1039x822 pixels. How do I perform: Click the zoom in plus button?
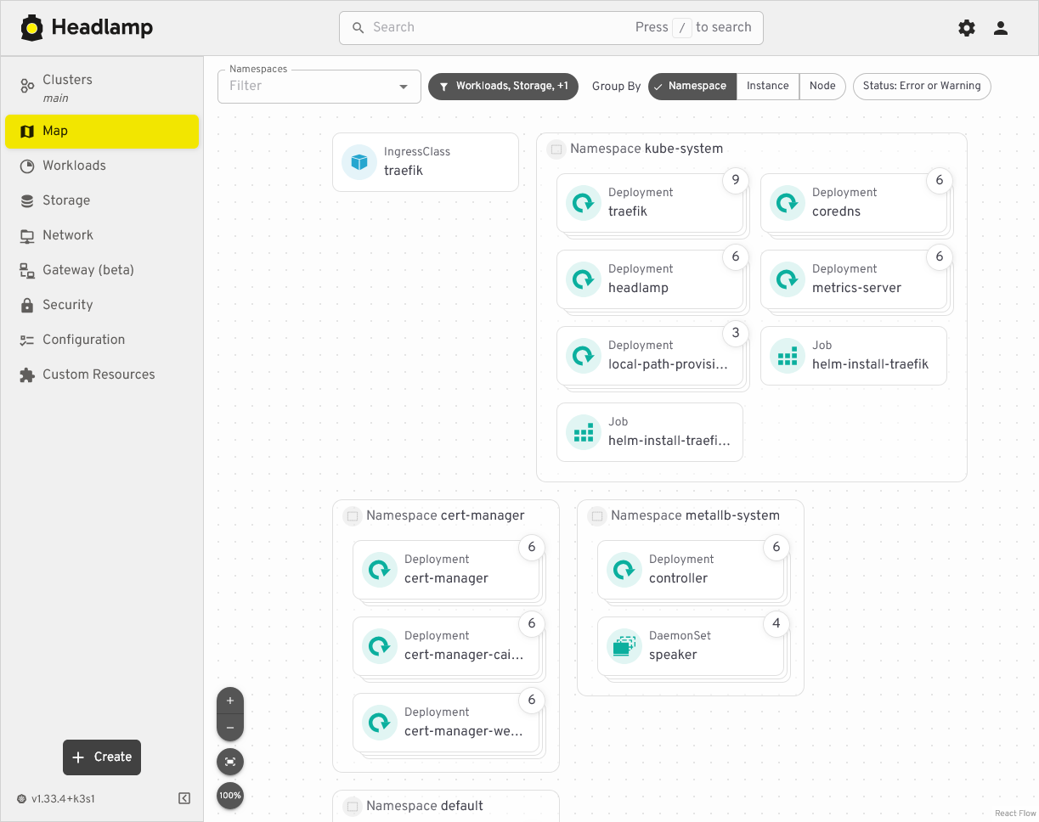click(230, 701)
